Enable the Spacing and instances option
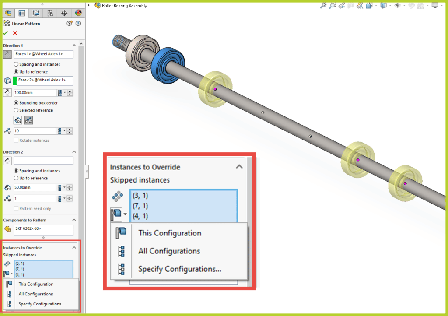 17,64
